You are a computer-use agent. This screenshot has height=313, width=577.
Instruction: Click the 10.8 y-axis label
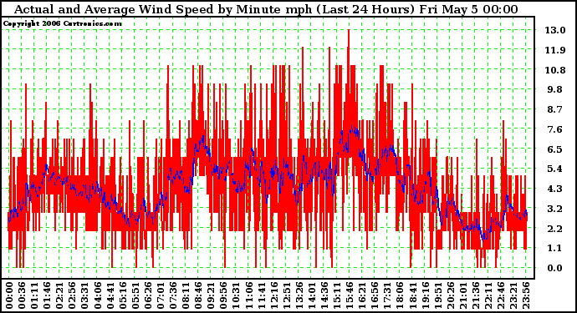(x=555, y=70)
